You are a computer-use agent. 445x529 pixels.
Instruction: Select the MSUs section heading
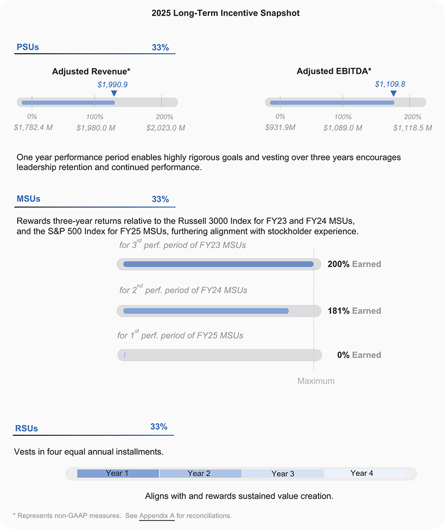(x=29, y=199)
